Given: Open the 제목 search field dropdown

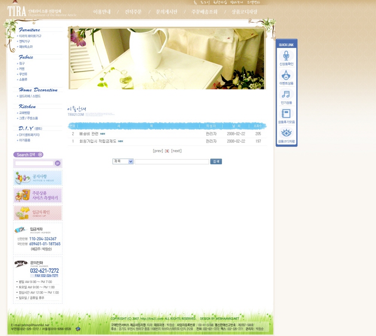Looking at the screenshot, I should pyautogui.click(x=123, y=162).
